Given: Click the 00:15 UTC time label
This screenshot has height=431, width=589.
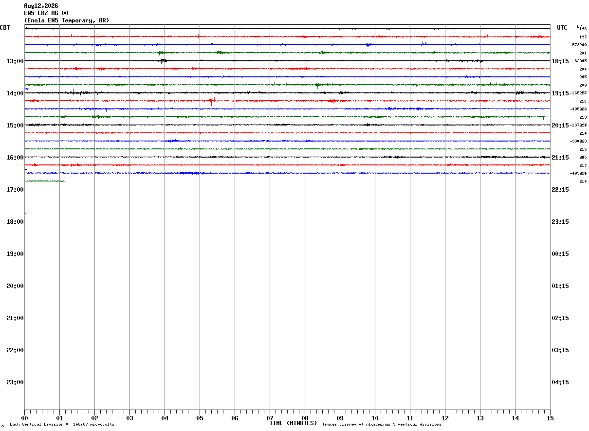Looking at the screenshot, I should pyautogui.click(x=560, y=254).
